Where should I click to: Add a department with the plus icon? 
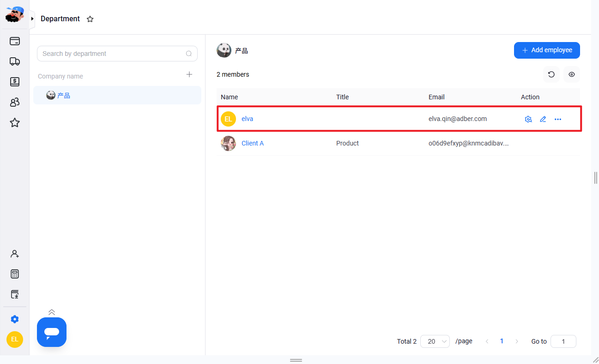pyautogui.click(x=189, y=74)
